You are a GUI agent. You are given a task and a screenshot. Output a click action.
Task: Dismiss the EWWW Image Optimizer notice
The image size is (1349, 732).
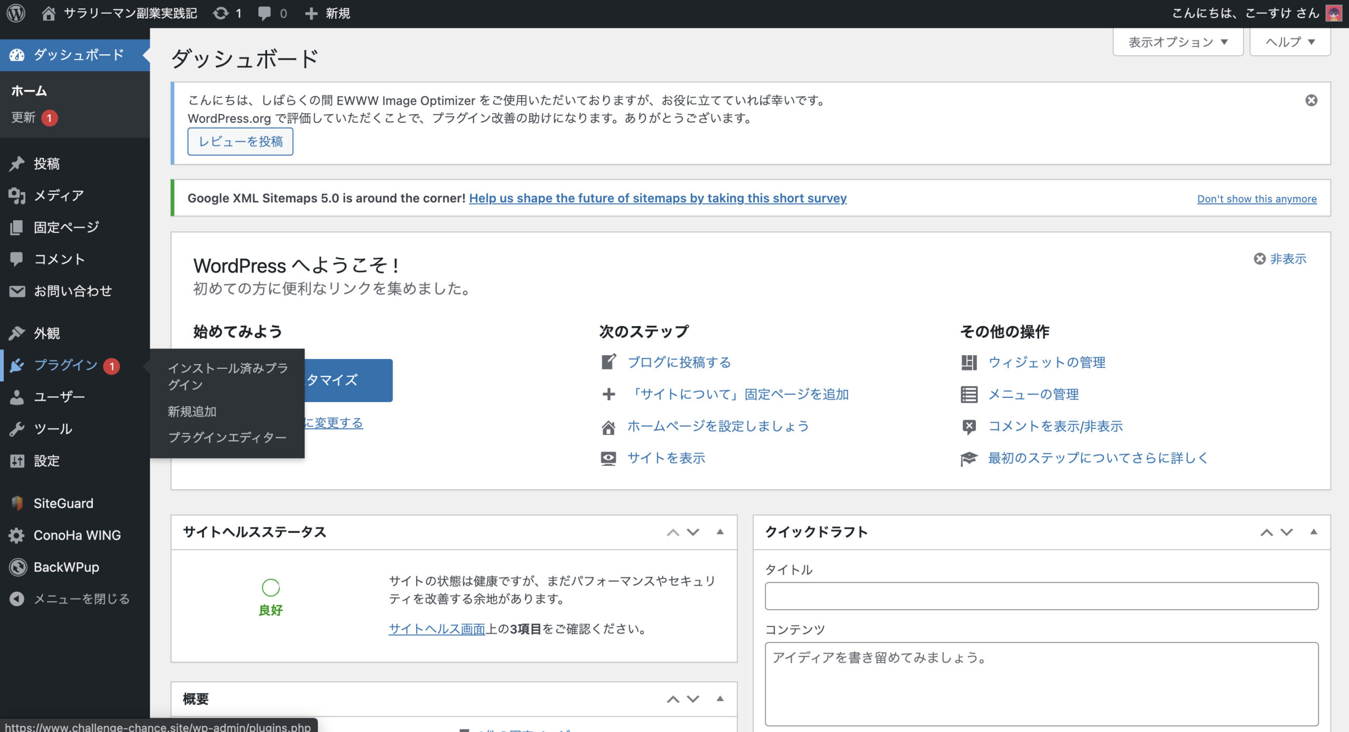tap(1311, 100)
